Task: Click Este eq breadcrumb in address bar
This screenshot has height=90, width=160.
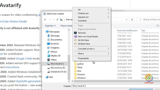Action: point(69,19)
